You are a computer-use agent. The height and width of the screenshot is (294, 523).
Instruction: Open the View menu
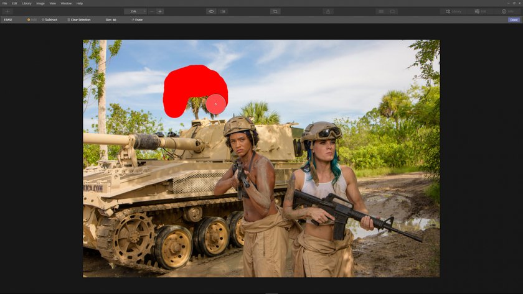[x=53, y=3]
